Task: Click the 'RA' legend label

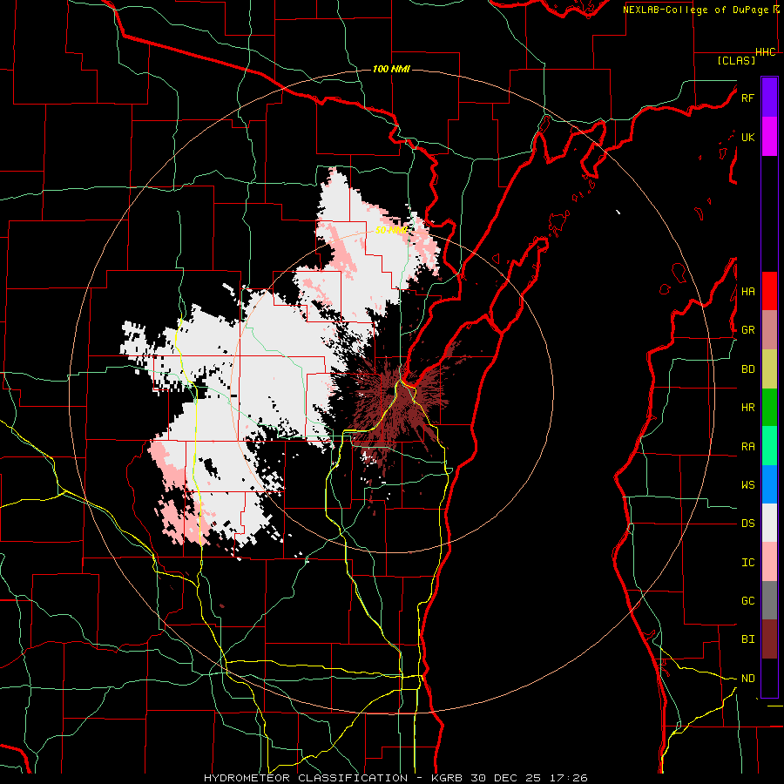Action: point(748,447)
